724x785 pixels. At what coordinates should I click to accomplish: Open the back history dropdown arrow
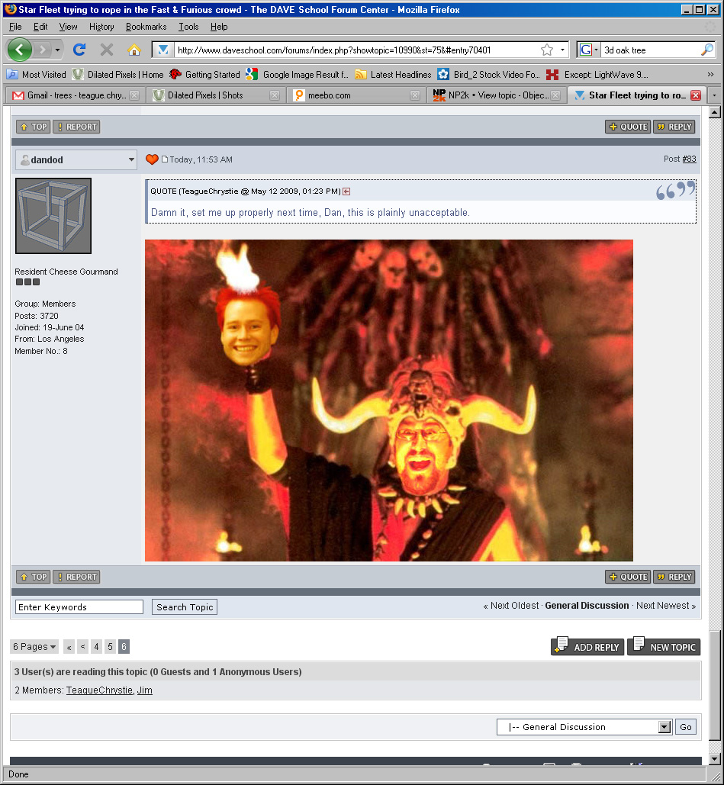point(57,50)
